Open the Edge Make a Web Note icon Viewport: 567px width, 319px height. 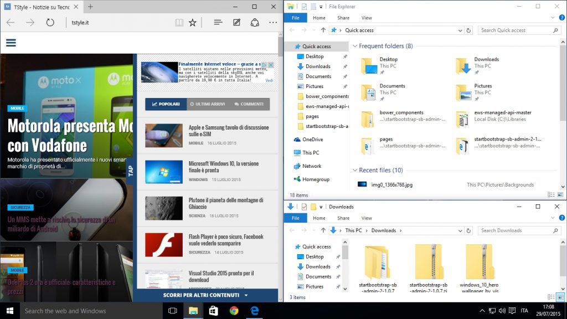[236, 22]
